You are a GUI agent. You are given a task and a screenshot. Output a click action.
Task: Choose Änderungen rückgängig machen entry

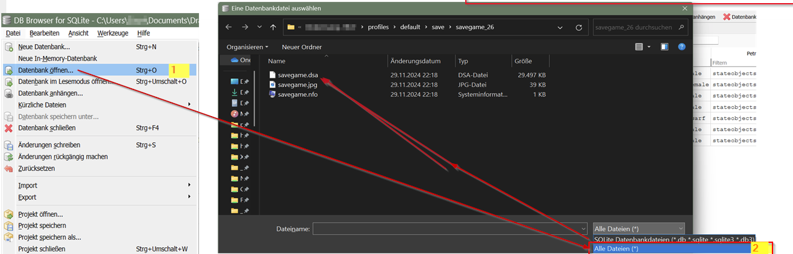(x=100, y=156)
